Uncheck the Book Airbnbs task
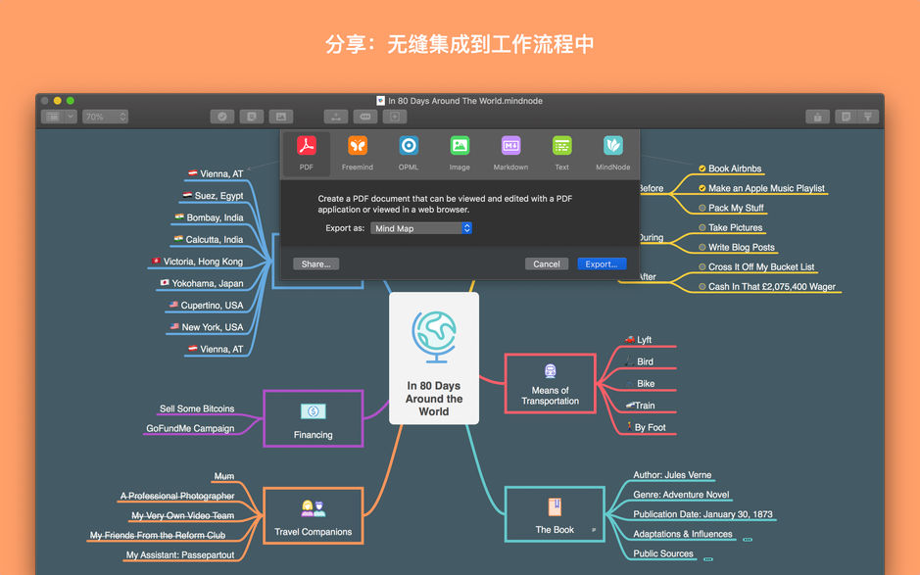This screenshot has height=575, width=920. [702, 168]
